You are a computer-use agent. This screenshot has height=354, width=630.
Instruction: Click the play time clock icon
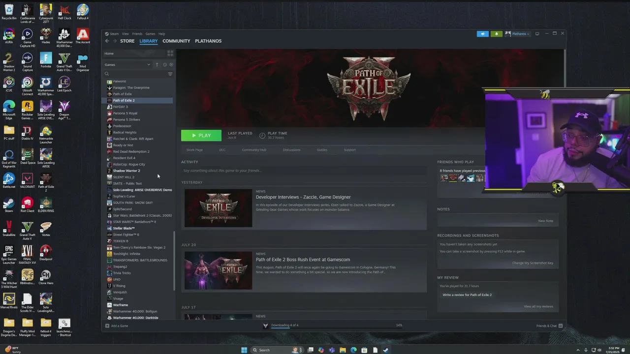(x=262, y=135)
